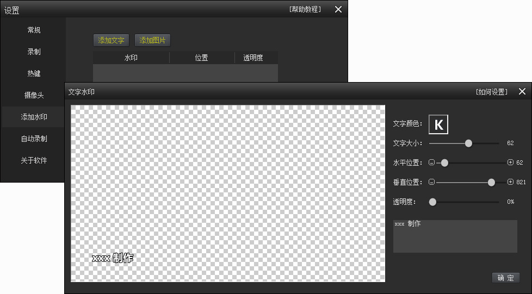The height and width of the screenshot is (294, 532).
Task: Increase 水平位置 with the plus icon
Action: 510,162
